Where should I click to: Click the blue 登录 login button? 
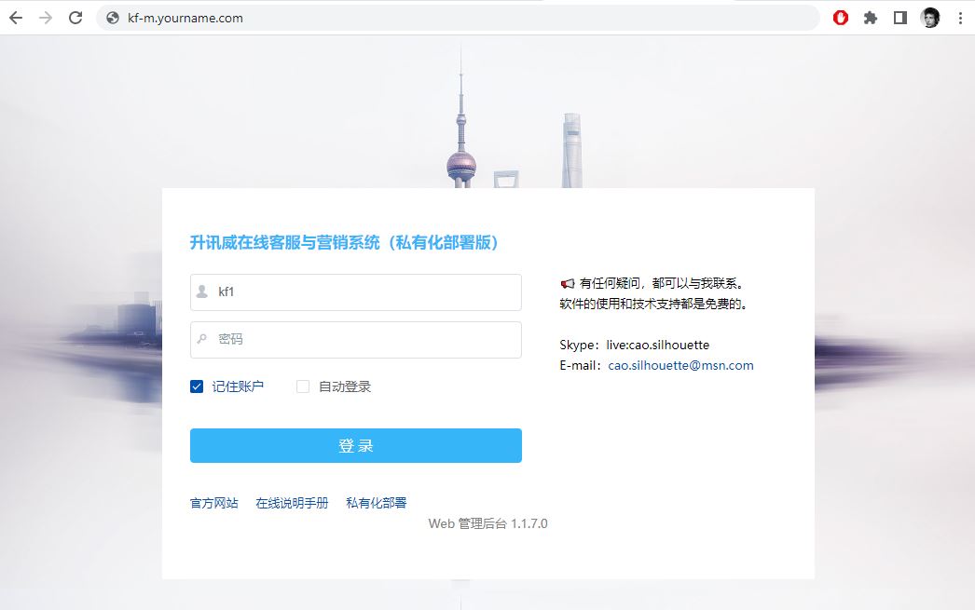coord(356,445)
